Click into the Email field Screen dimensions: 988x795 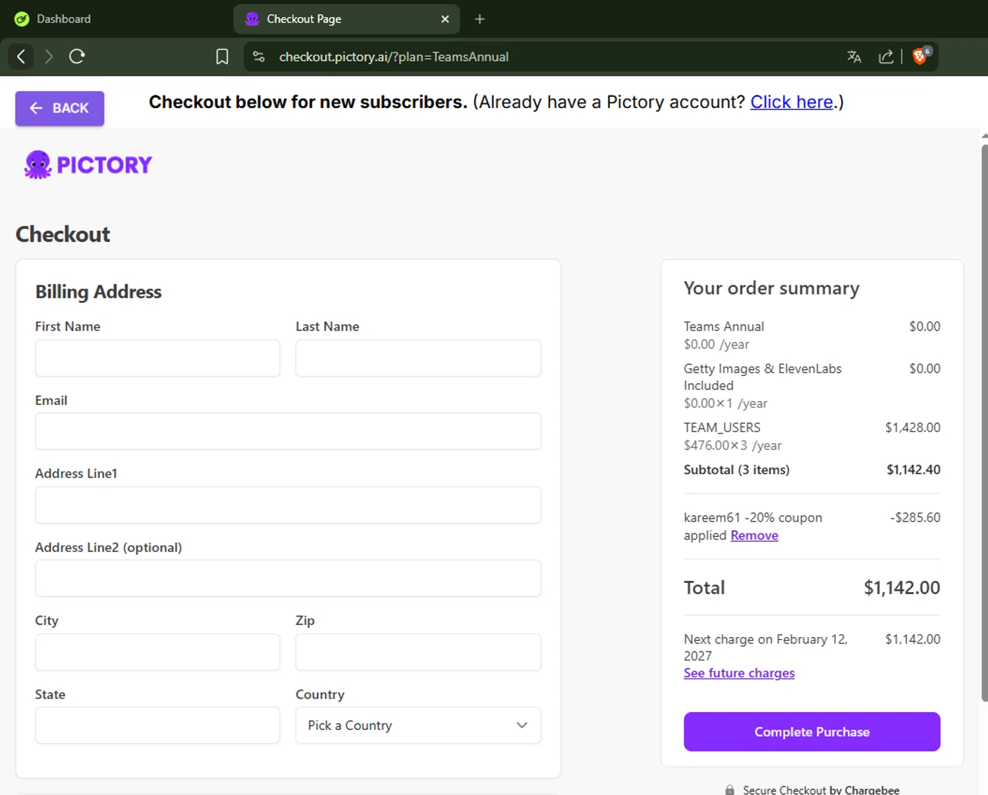[288, 431]
